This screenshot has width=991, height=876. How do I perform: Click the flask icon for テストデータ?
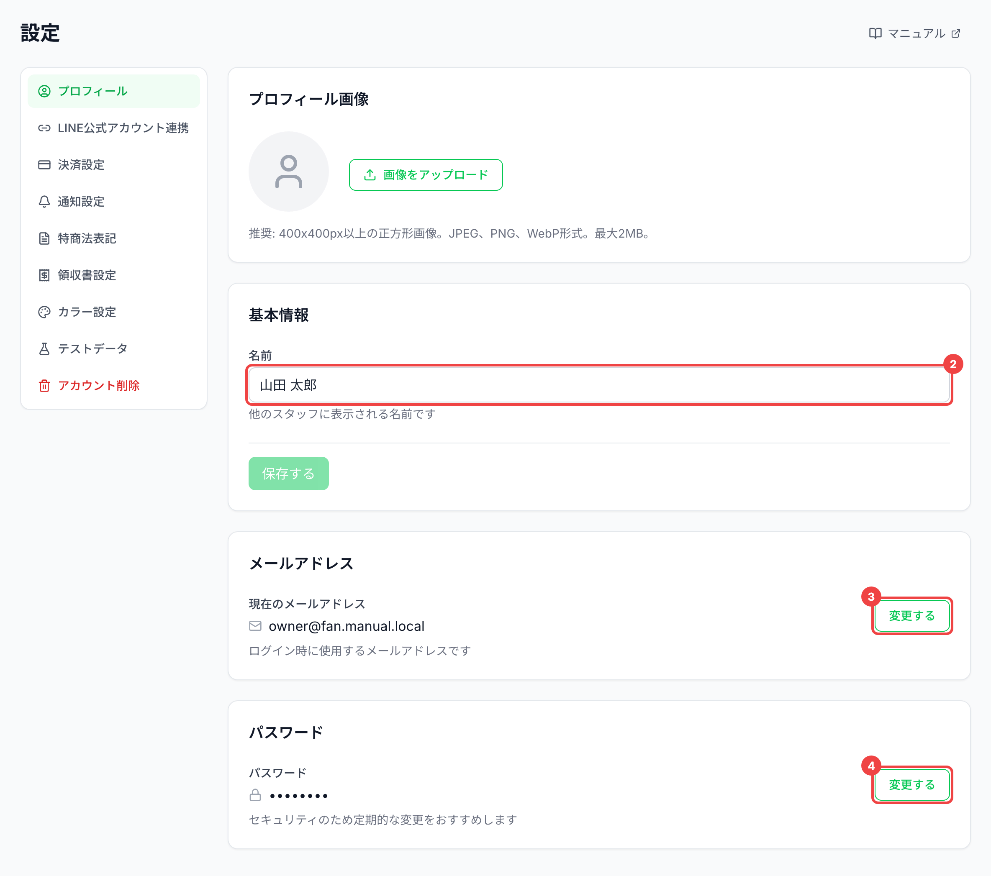[44, 349]
